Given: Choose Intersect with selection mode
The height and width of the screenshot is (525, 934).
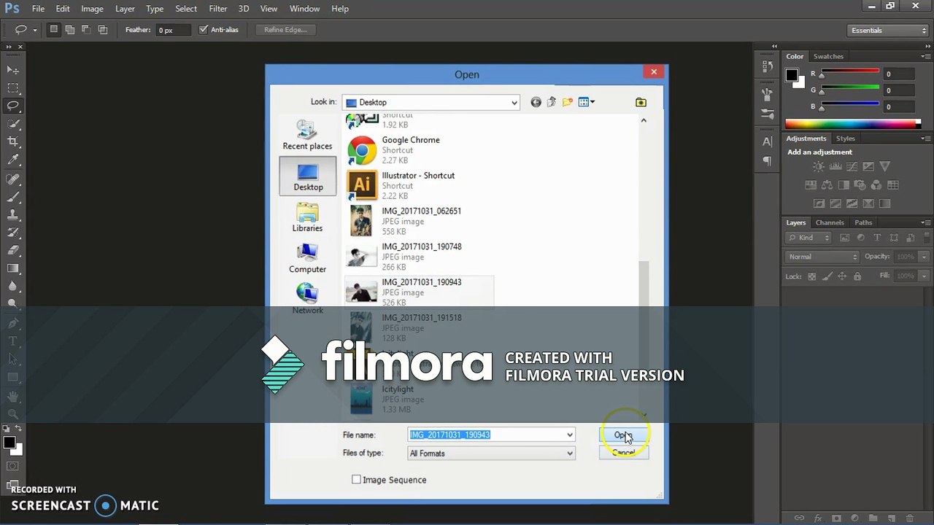Looking at the screenshot, I should pos(102,30).
